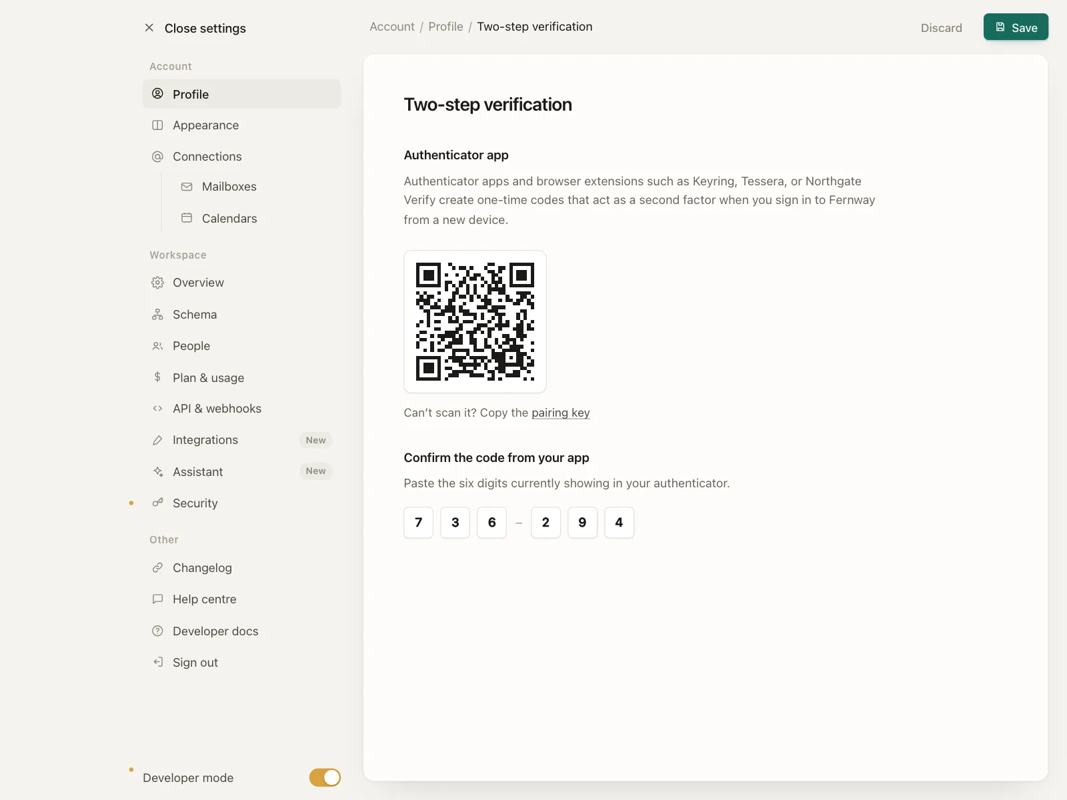Click the Profile breadcrumb

pyautogui.click(x=445, y=27)
